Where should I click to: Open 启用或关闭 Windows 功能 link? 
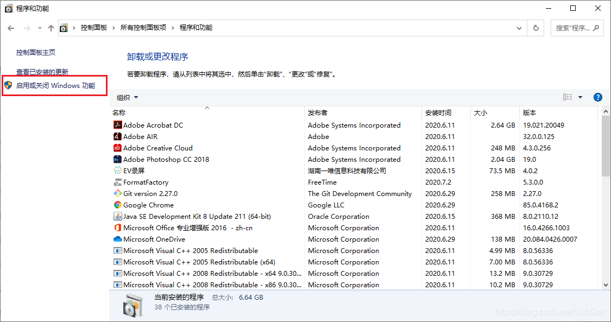point(56,85)
